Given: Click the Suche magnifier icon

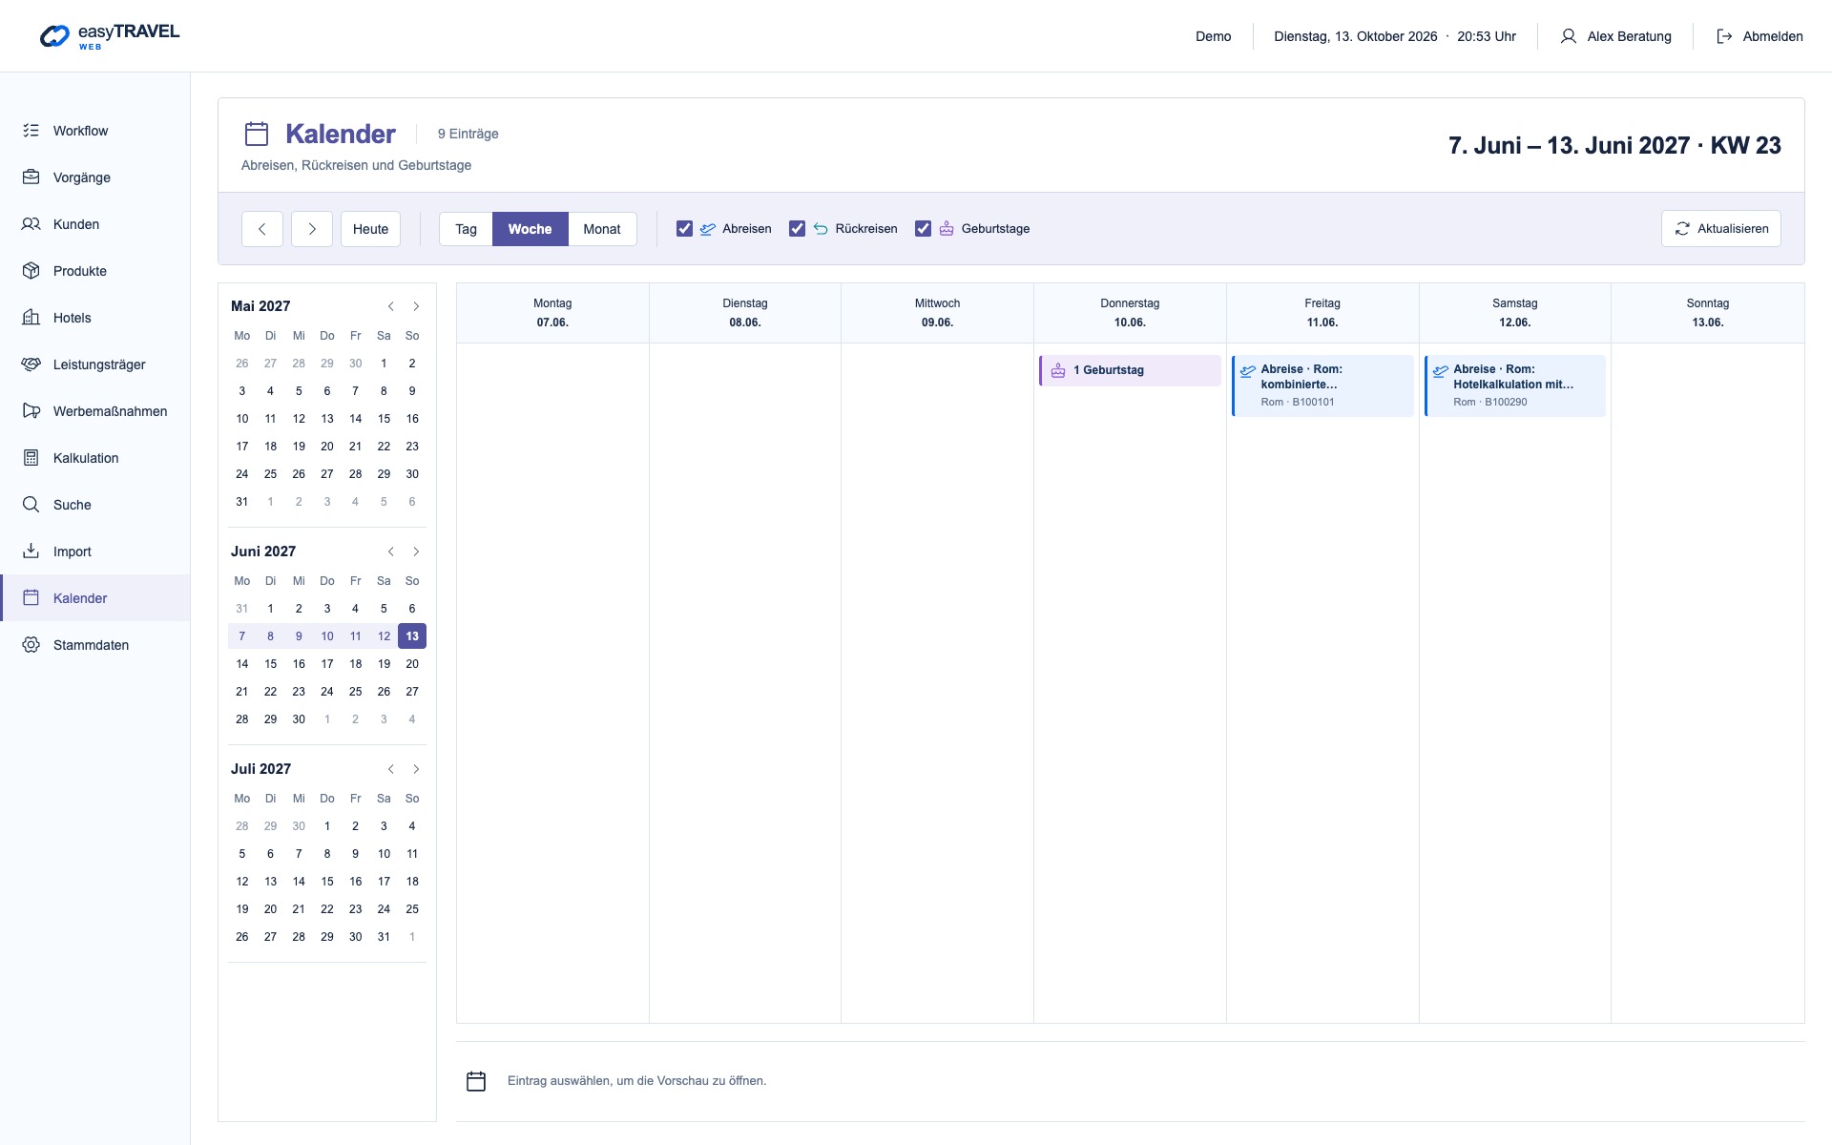Looking at the screenshot, I should pos(31,505).
